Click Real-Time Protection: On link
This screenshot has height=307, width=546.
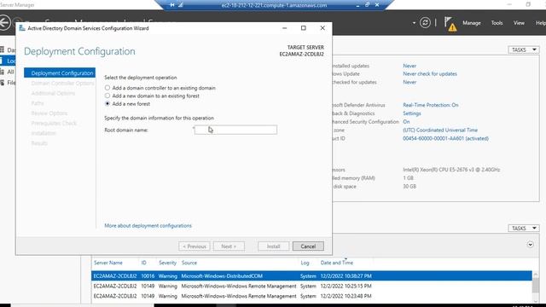[x=430, y=105]
